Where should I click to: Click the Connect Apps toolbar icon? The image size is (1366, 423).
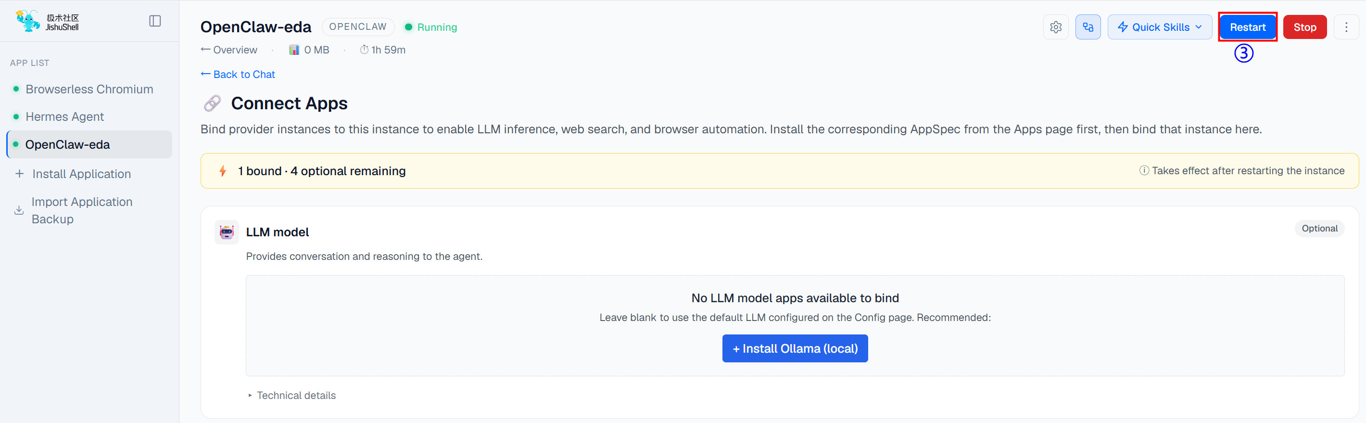(x=1088, y=27)
